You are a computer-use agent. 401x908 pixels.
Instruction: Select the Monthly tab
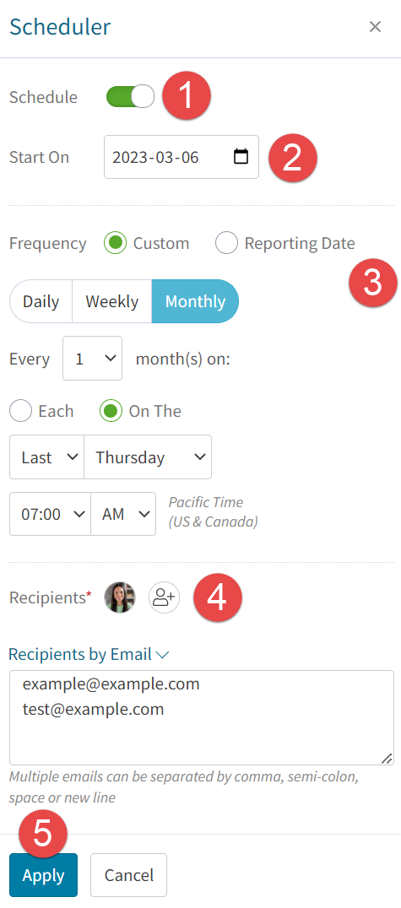[x=195, y=302]
